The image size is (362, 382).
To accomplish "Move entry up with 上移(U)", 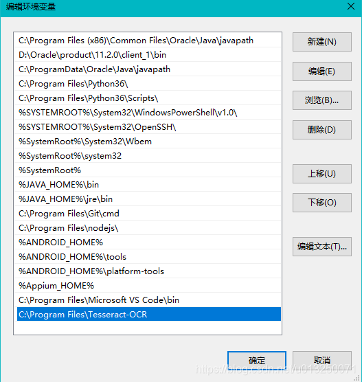I will click(321, 174).
